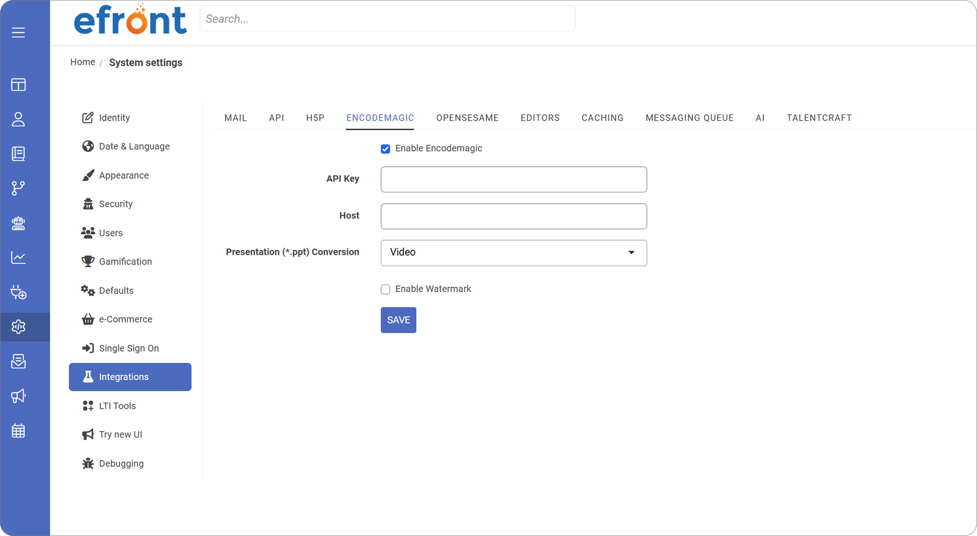Switch to the MESSAGING QUEUE tab
Viewport: 977px width, 536px height.
(689, 118)
